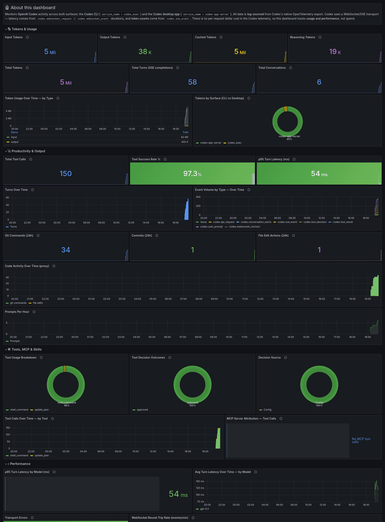Select the Decision Source donut chart

pos(319,385)
